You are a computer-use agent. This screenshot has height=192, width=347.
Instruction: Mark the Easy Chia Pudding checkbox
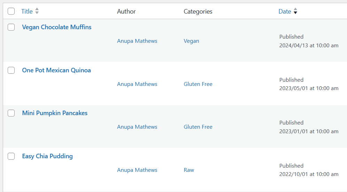[11, 156]
